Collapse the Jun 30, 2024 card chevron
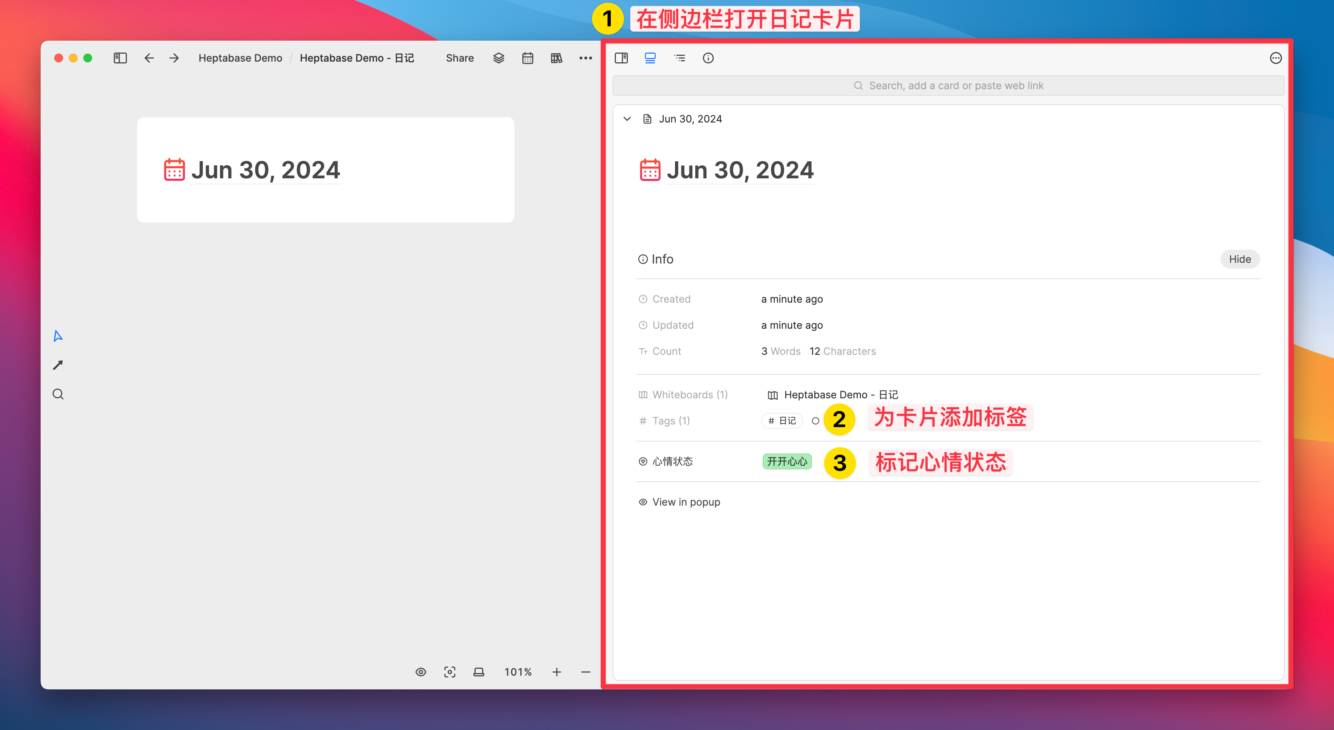The height and width of the screenshot is (730, 1334). [x=627, y=119]
